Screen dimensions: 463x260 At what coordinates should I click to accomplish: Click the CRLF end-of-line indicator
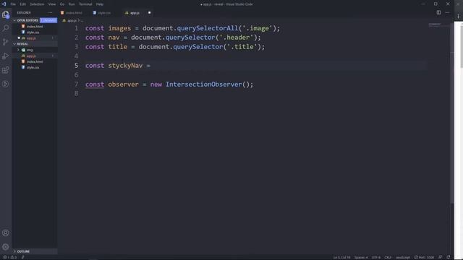(x=388, y=257)
